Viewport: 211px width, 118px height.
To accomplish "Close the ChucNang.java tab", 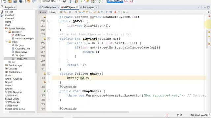I will tap(58, 7).
